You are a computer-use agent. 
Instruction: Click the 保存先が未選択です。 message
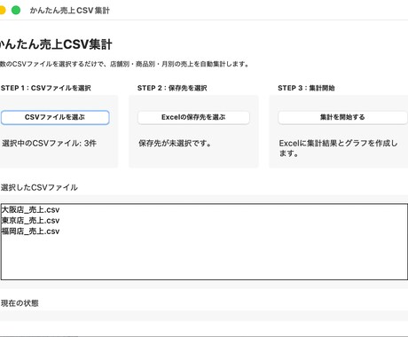tap(175, 144)
